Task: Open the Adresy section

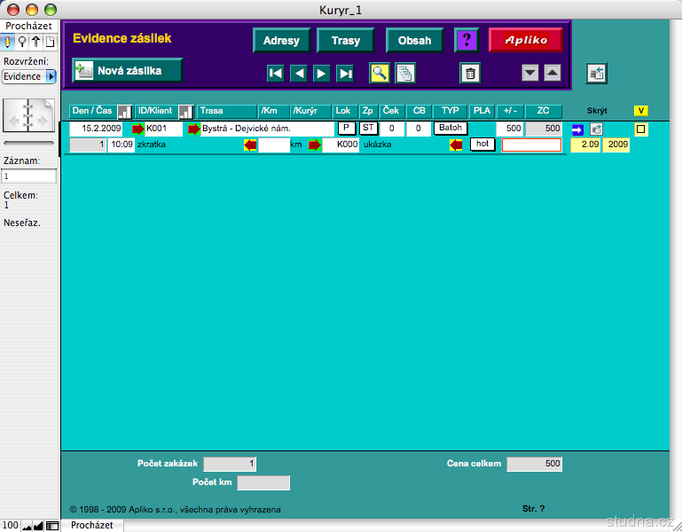Action: pyautogui.click(x=281, y=40)
